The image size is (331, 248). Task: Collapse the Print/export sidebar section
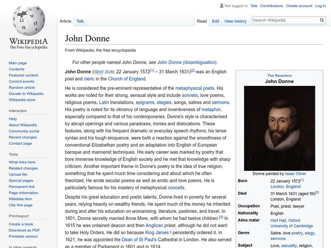[x=19, y=216]
